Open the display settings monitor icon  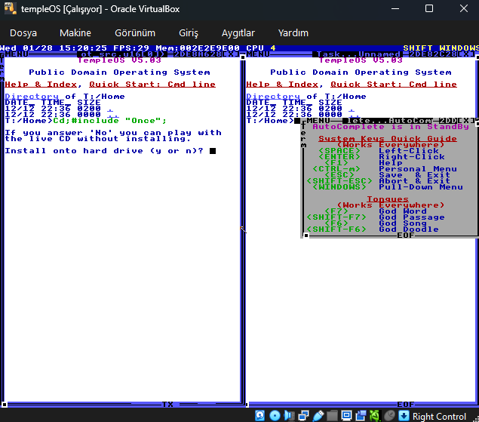point(346,415)
